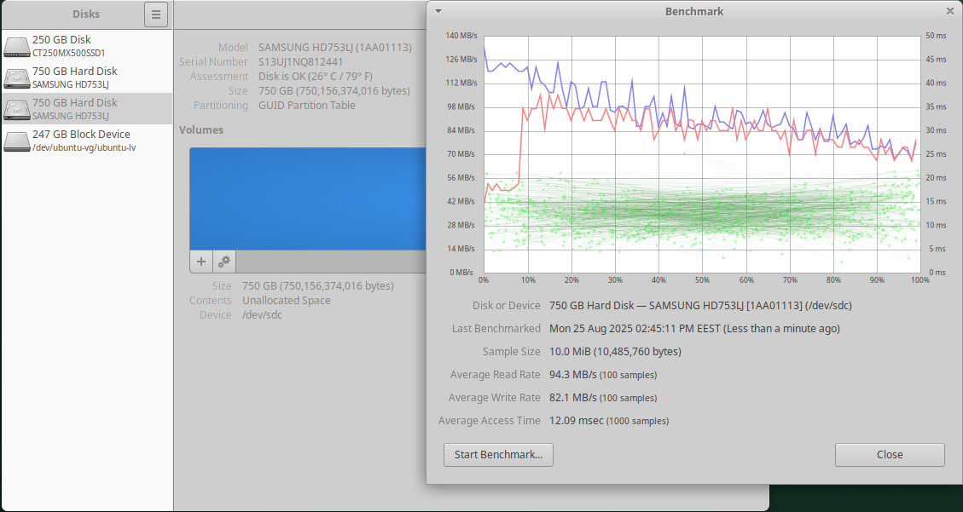Click the 50 ms axis label
The height and width of the screenshot is (512, 963).
click(936, 36)
